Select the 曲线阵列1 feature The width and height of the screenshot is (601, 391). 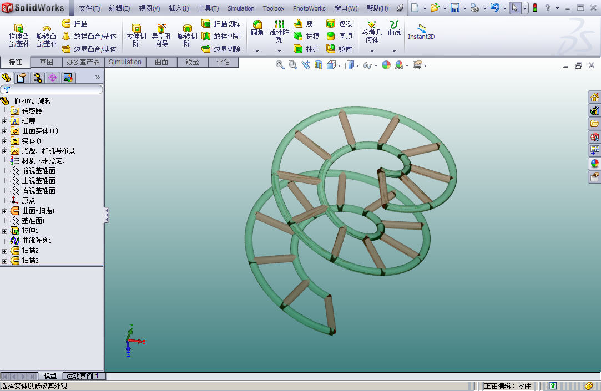pos(32,241)
